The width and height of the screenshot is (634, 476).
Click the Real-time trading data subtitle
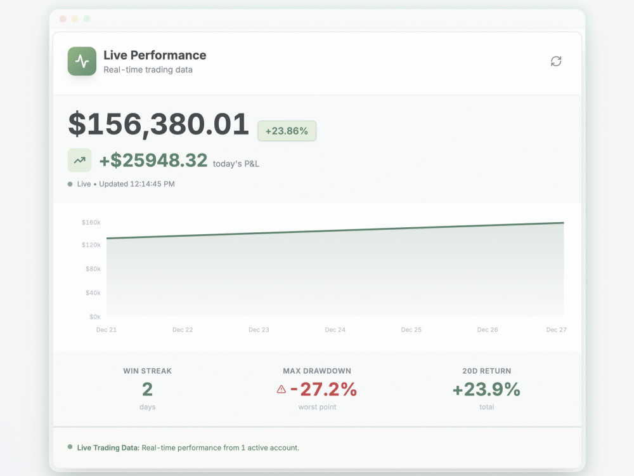(x=148, y=70)
